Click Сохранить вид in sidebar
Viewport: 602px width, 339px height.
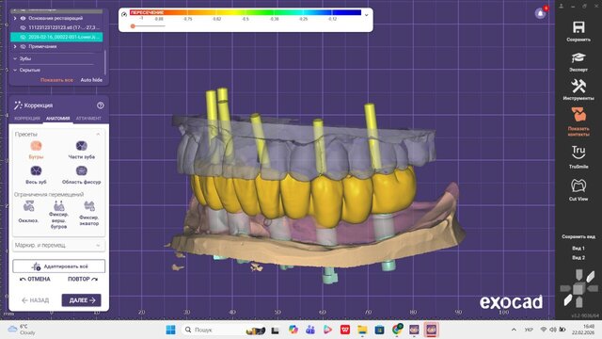(x=578, y=236)
